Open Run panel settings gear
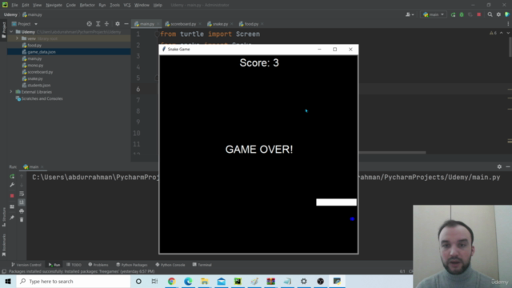512x288 pixels. pyautogui.click(x=499, y=166)
